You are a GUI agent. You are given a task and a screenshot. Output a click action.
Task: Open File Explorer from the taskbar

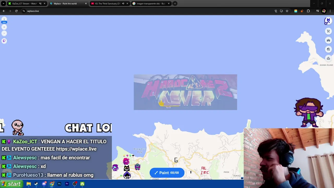click(29, 184)
